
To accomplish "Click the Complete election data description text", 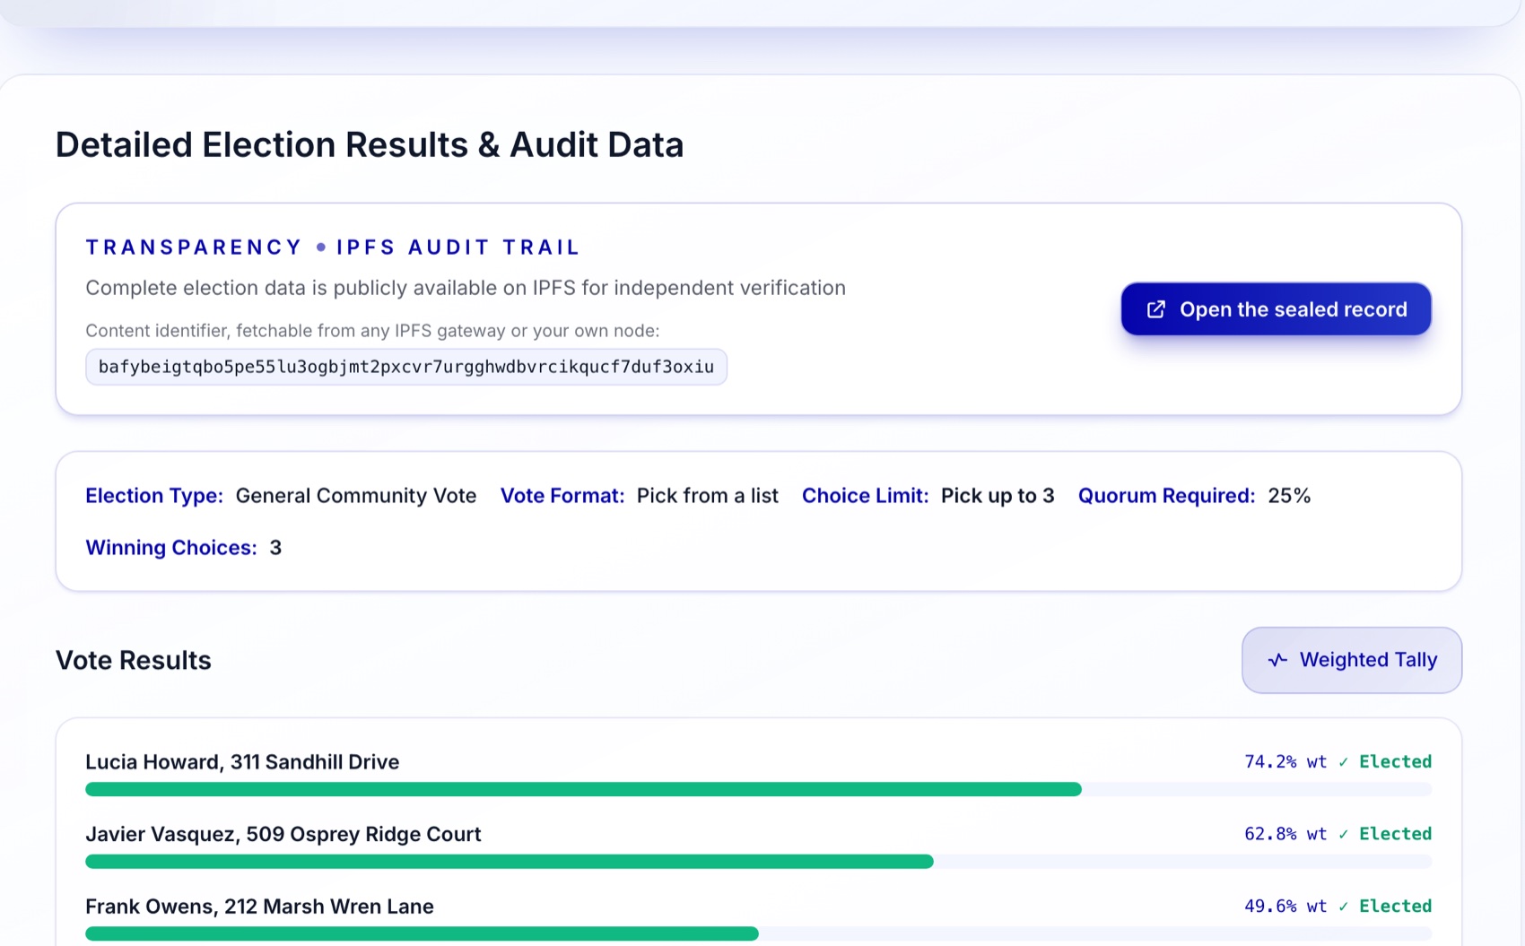I will (466, 288).
